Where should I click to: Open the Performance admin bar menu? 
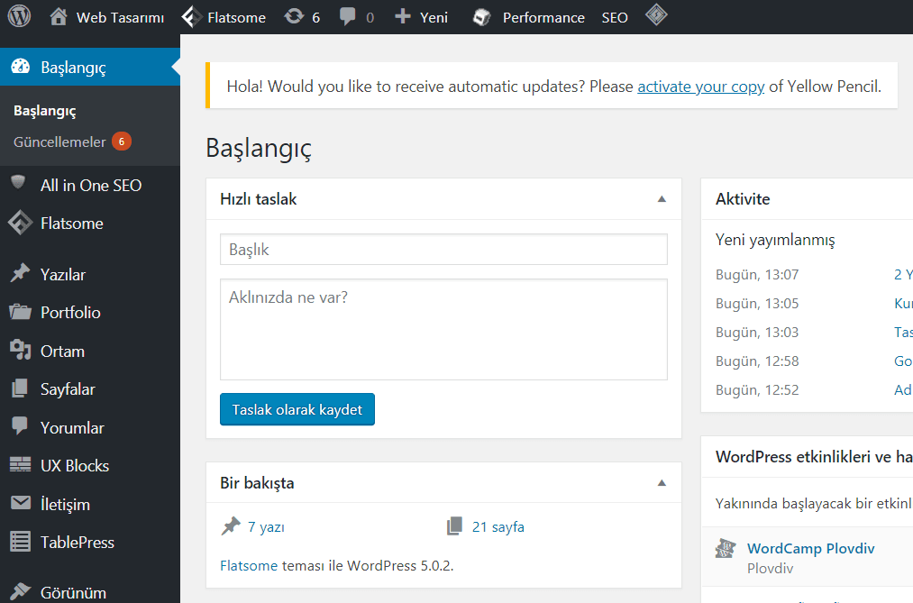click(528, 17)
